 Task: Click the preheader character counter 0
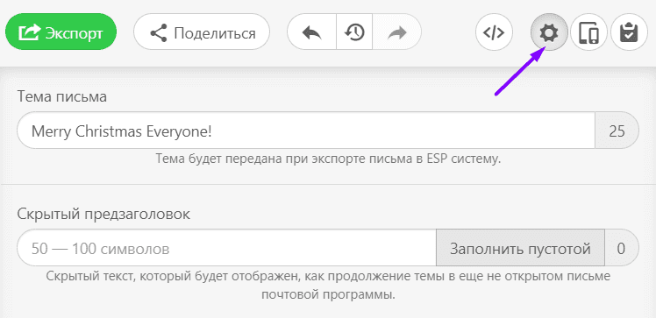tap(622, 247)
